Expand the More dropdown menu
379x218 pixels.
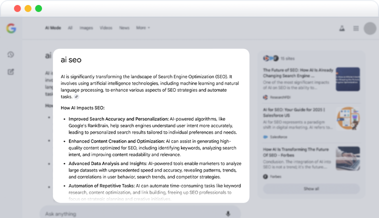(x=143, y=28)
